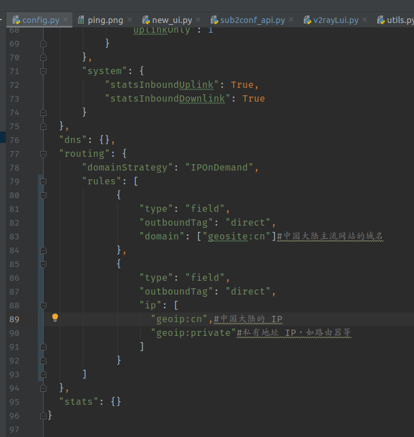Collapse the "ip" list at line 88
The image size is (414, 437).
coord(43,305)
